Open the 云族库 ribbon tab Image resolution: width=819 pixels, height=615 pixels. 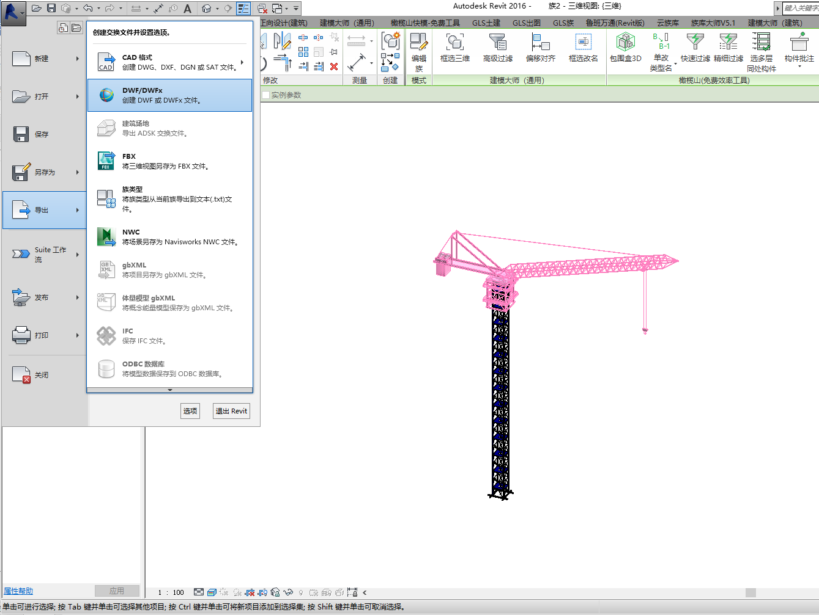click(668, 23)
